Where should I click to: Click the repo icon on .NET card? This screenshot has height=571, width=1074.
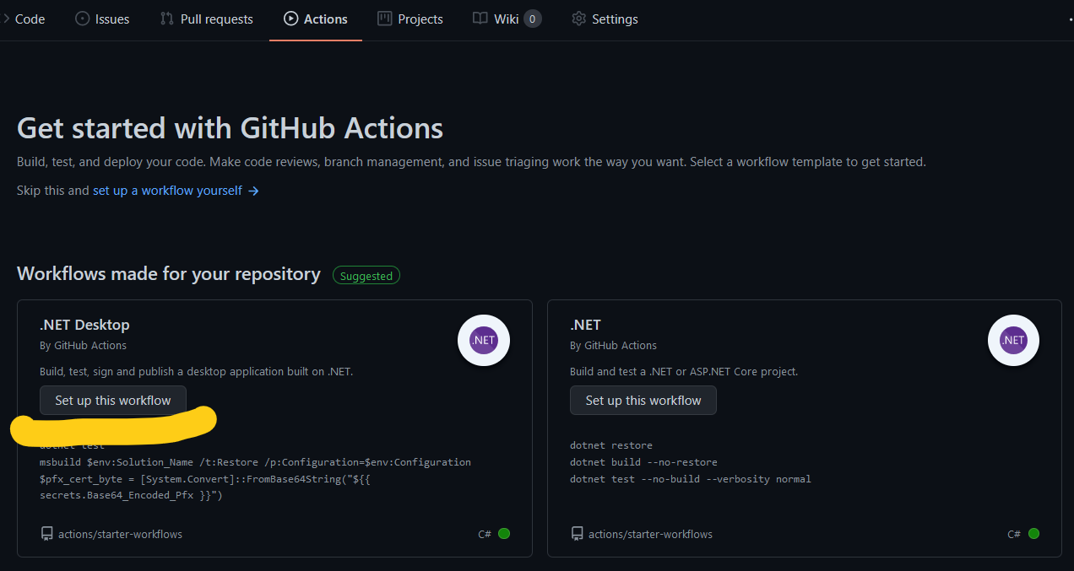pyautogui.click(x=577, y=534)
